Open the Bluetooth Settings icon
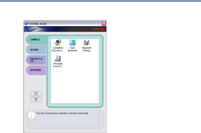This screenshot has width=201, height=133. [87, 46]
